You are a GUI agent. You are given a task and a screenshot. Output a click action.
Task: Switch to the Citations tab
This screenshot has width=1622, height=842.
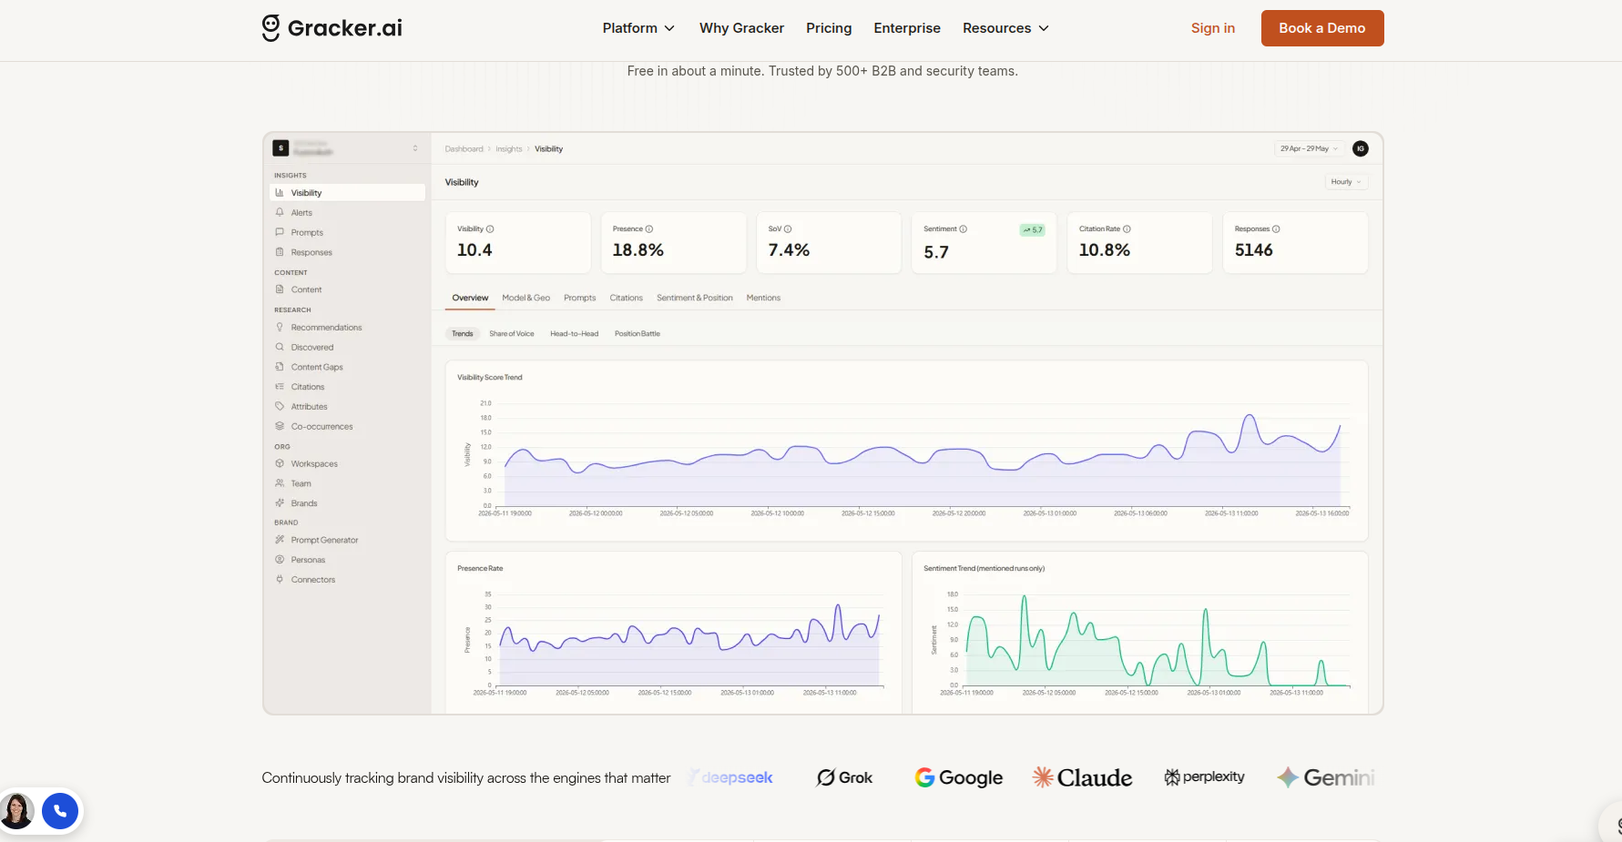click(x=626, y=298)
